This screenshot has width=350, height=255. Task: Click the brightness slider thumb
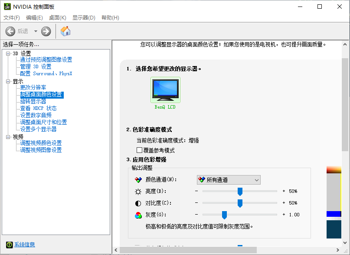pos(240,192)
